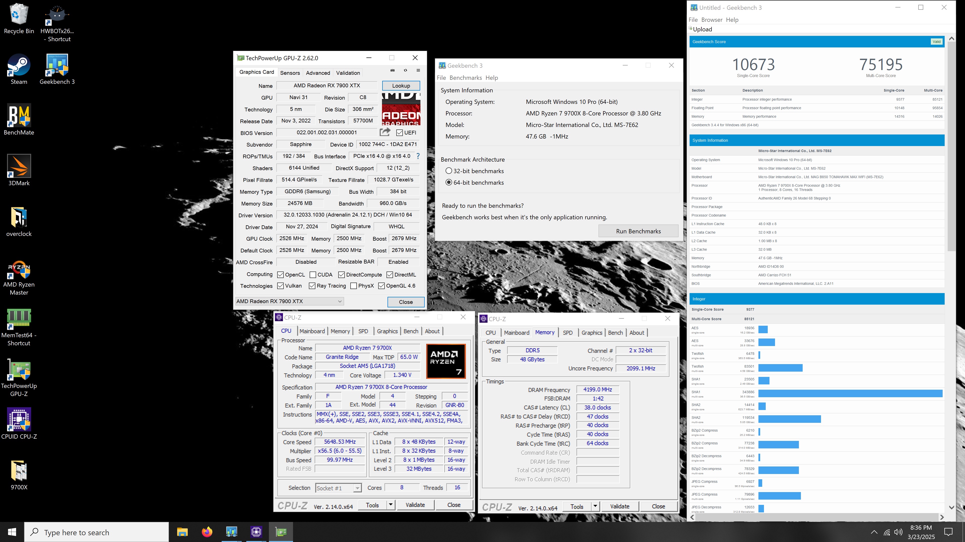Open the Tools dropdown arrow in CPU tab window
Image resolution: width=965 pixels, height=542 pixels.
point(390,505)
